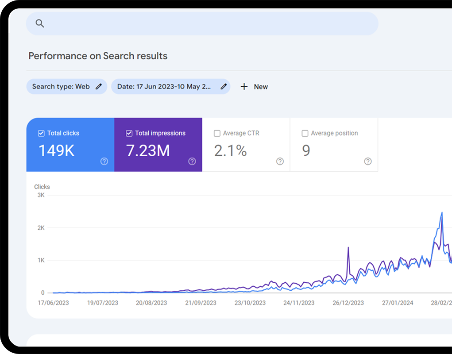Click the plus icon next to New
The image size is (452, 354).
pyautogui.click(x=244, y=86)
